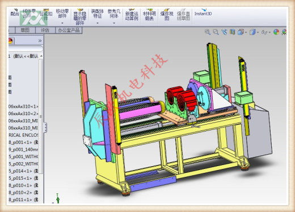Click the Zoom to Fit magnifier icon

[x=208, y=32]
